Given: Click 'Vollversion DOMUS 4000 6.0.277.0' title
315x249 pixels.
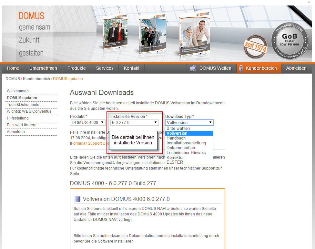Looking at the screenshot, I should pos(126,199).
